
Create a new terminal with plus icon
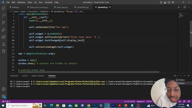point(175,76)
